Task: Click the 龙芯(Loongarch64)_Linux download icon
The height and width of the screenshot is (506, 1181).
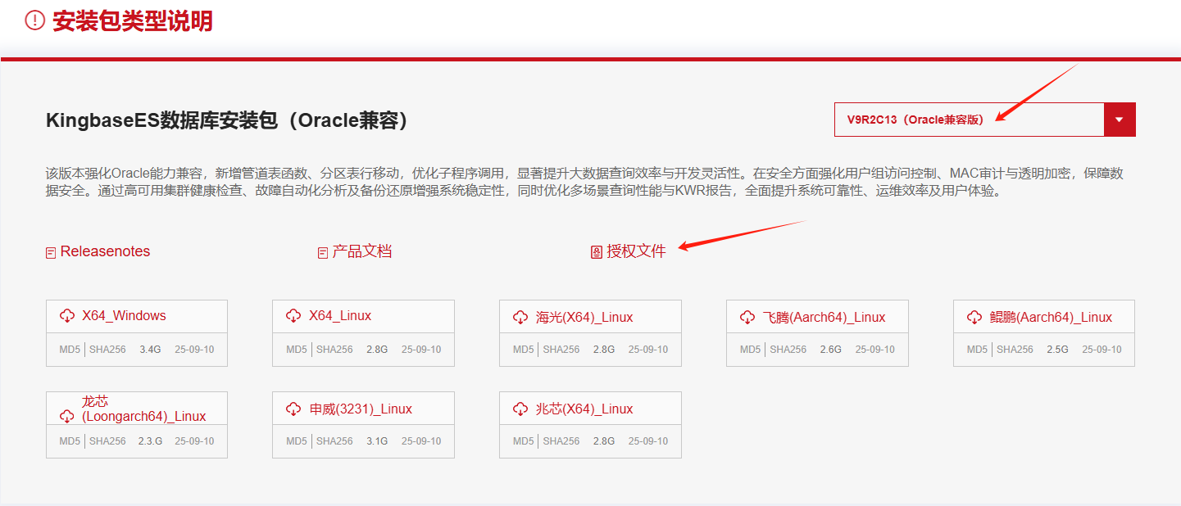Action: [67, 417]
